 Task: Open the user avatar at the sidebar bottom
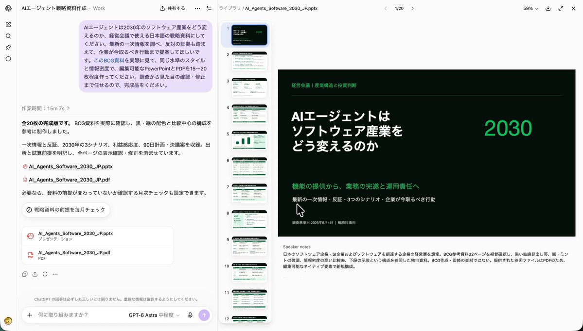pos(8,321)
